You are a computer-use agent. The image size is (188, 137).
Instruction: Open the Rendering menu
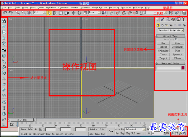[114, 8]
